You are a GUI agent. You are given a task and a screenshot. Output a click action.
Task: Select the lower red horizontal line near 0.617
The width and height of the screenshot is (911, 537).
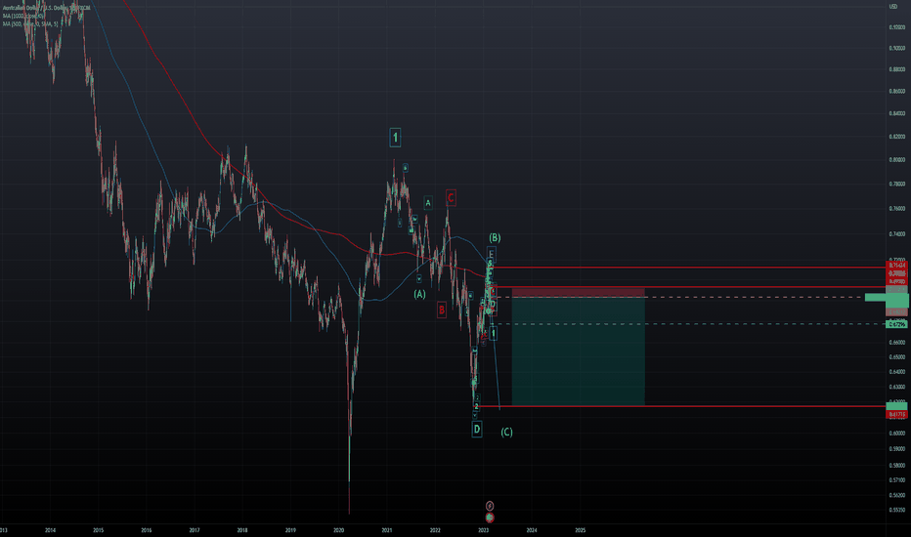[x=679, y=406]
